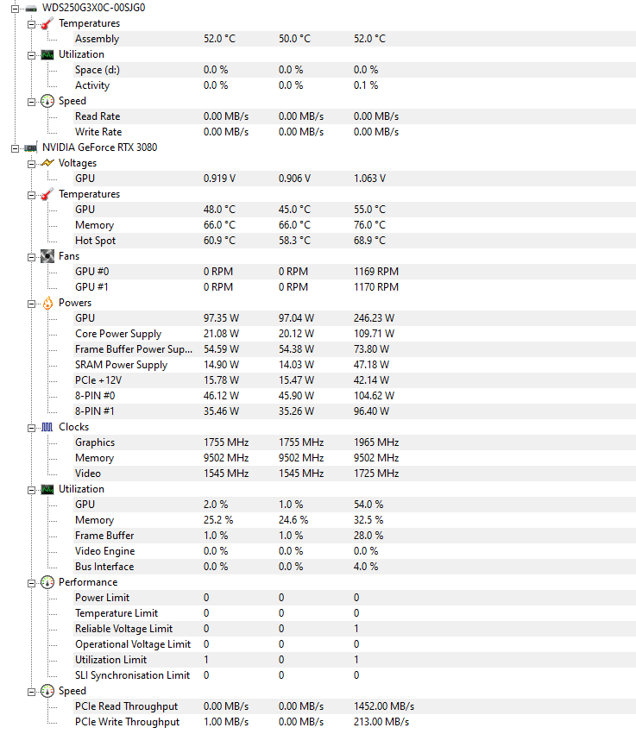Collapse the Performance tree expander

32,582
